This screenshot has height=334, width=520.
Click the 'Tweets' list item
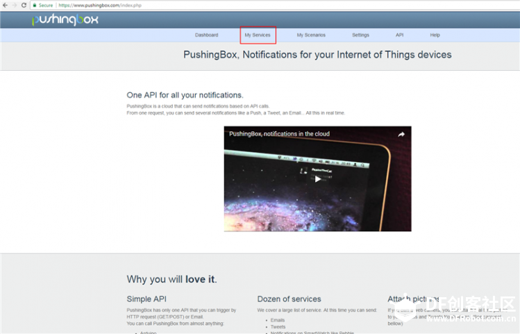point(278,326)
